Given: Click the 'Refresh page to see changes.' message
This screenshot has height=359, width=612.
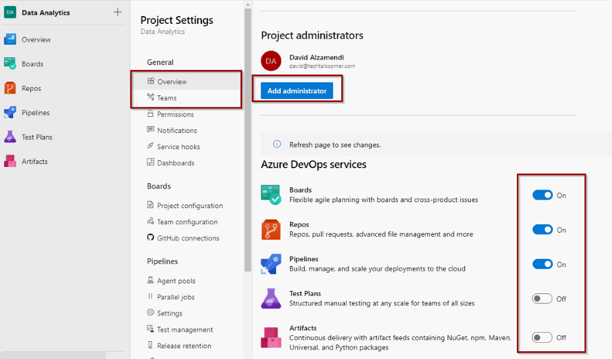Looking at the screenshot, I should pos(335,145).
